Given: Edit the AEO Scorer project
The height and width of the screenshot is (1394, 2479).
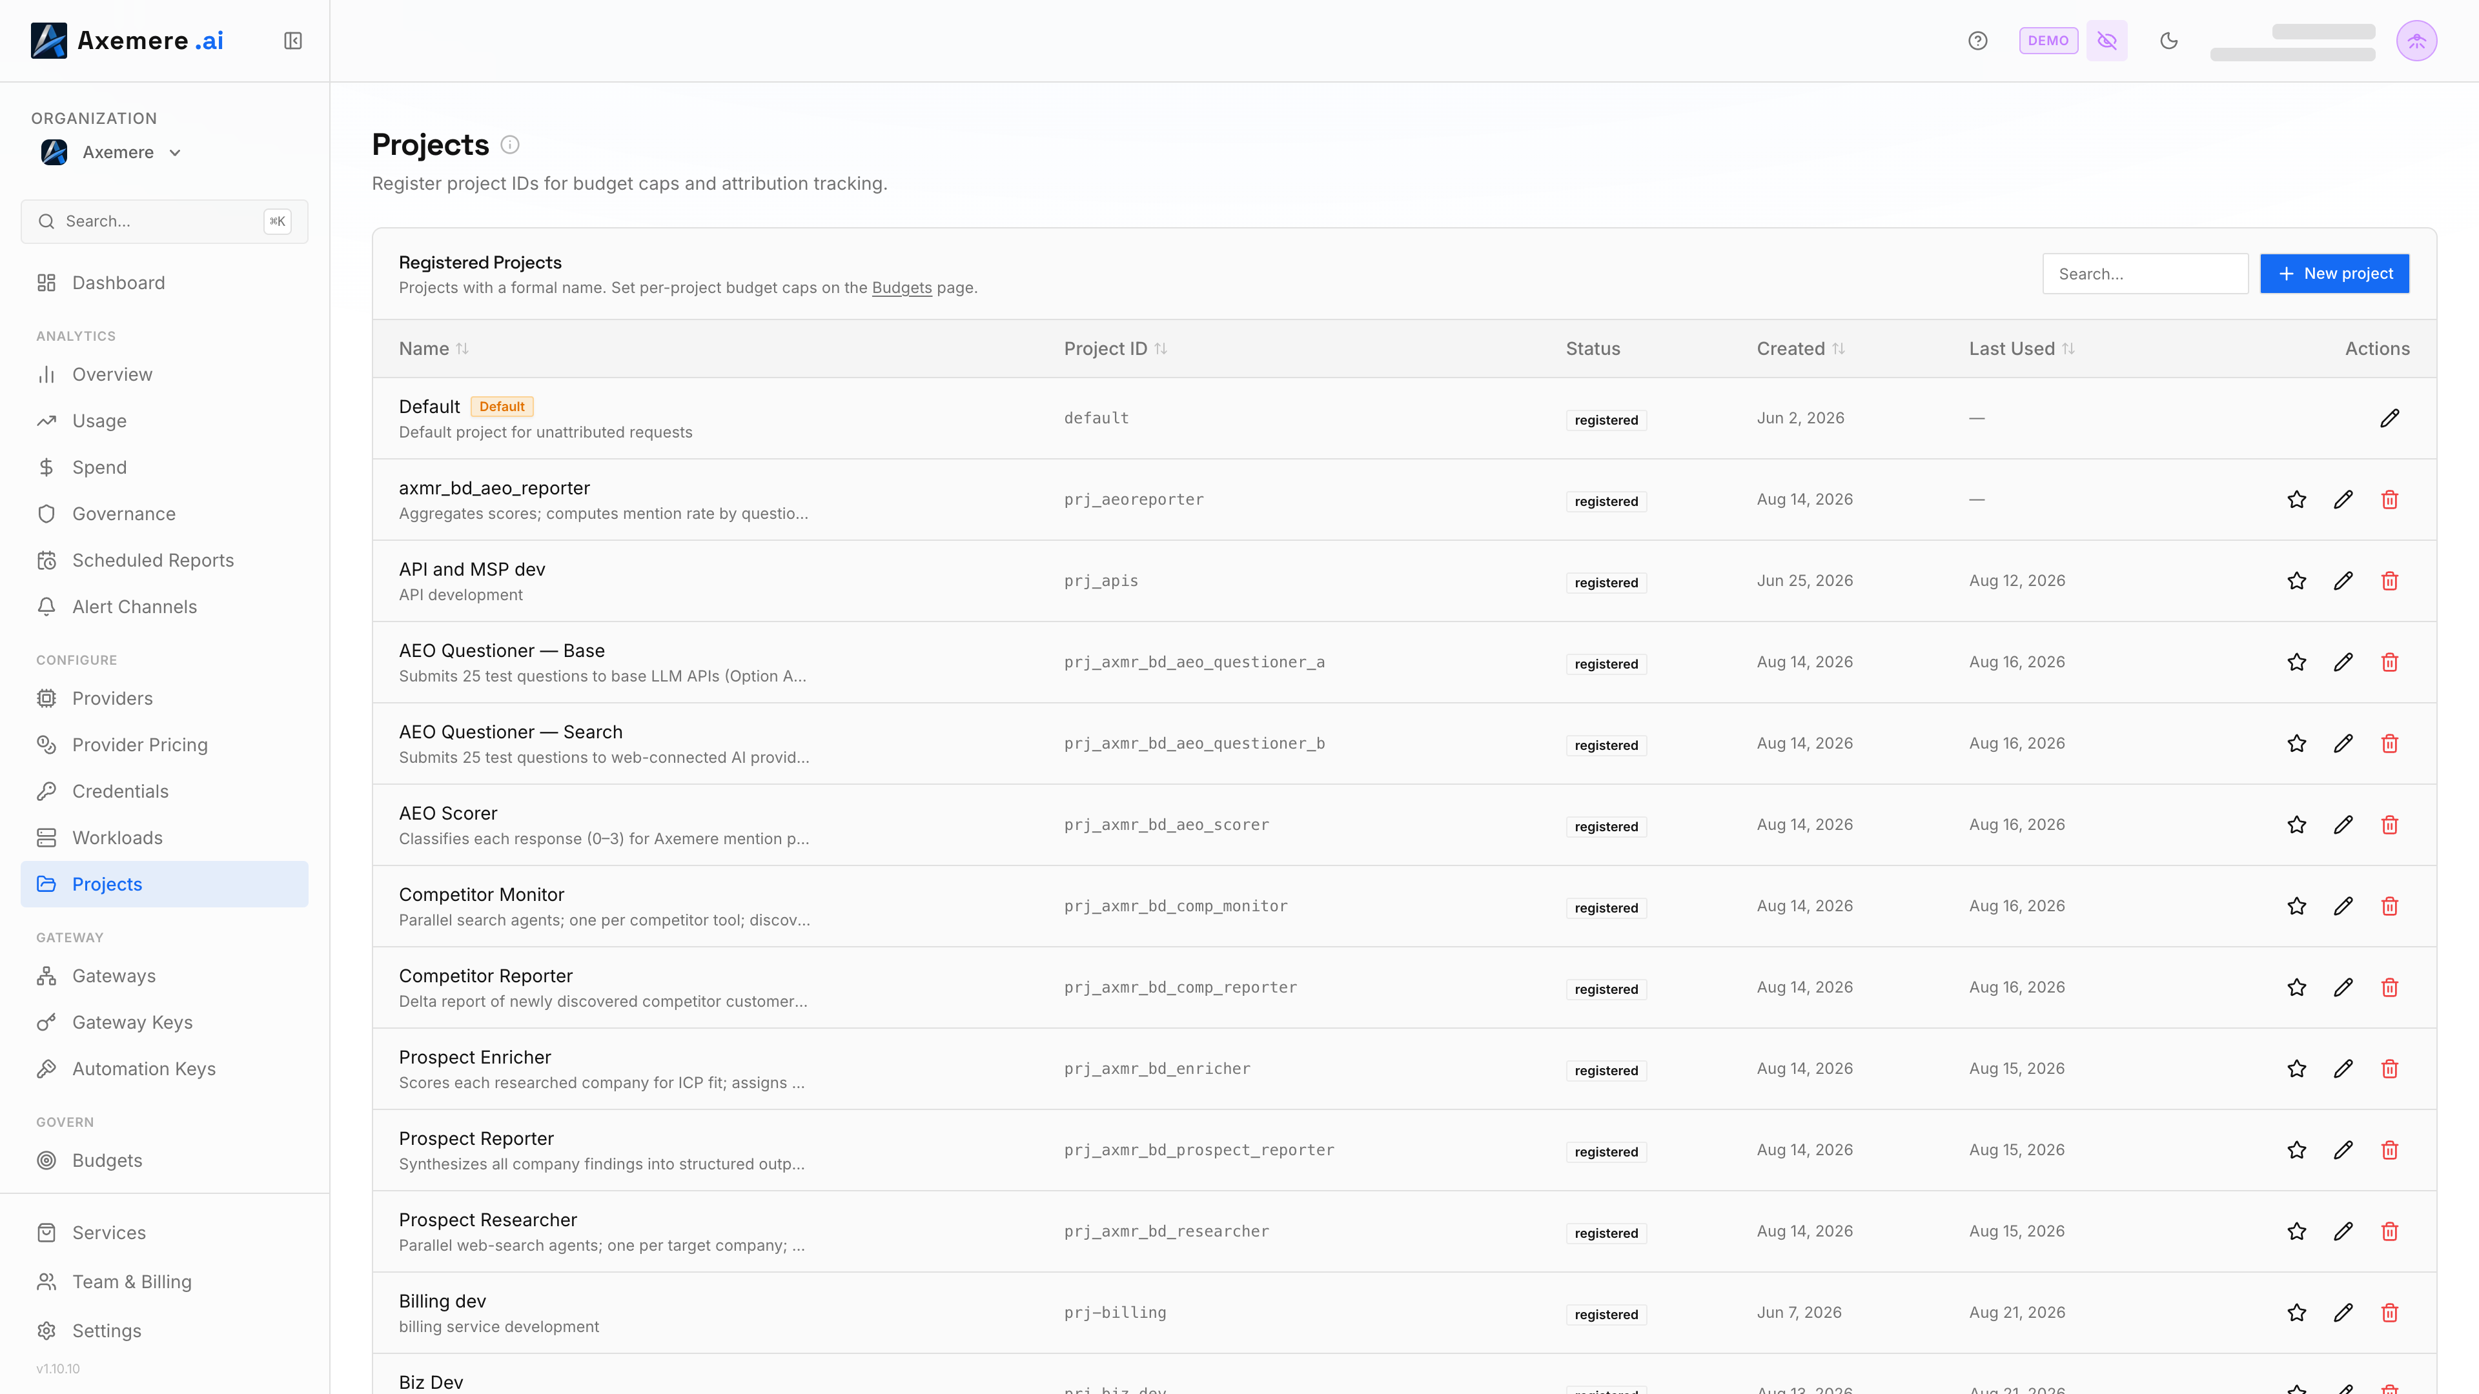Looking at the screenshot, I should [x=2343, y=825].
